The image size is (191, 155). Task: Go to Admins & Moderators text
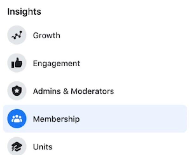pos(73,91)
